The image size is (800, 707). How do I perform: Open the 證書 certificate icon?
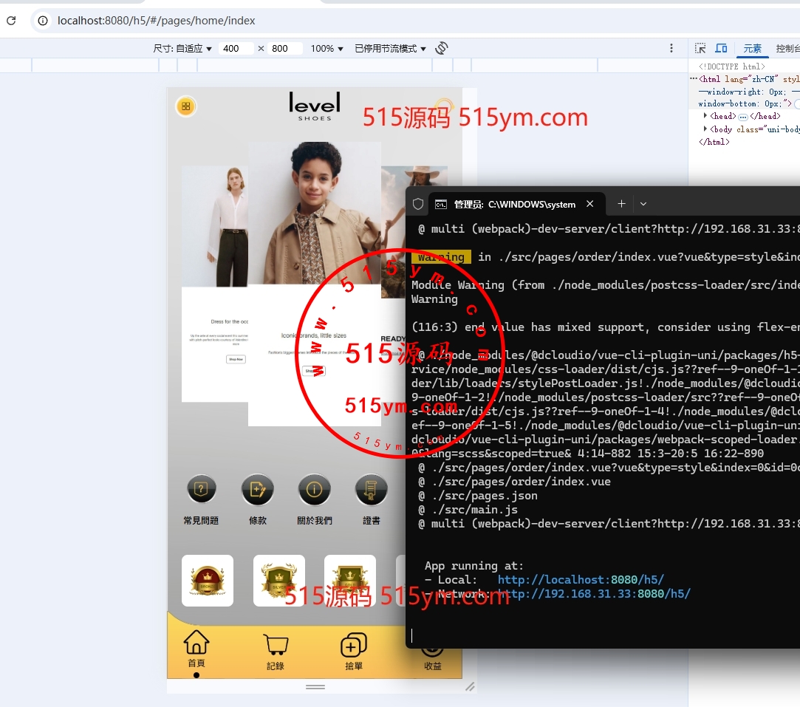(x=372, y=489)
